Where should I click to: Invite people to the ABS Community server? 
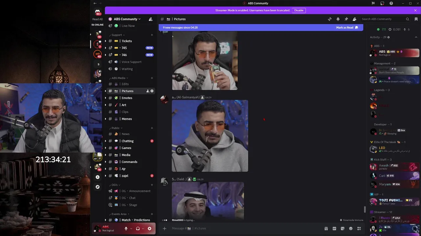click(150, 19)
